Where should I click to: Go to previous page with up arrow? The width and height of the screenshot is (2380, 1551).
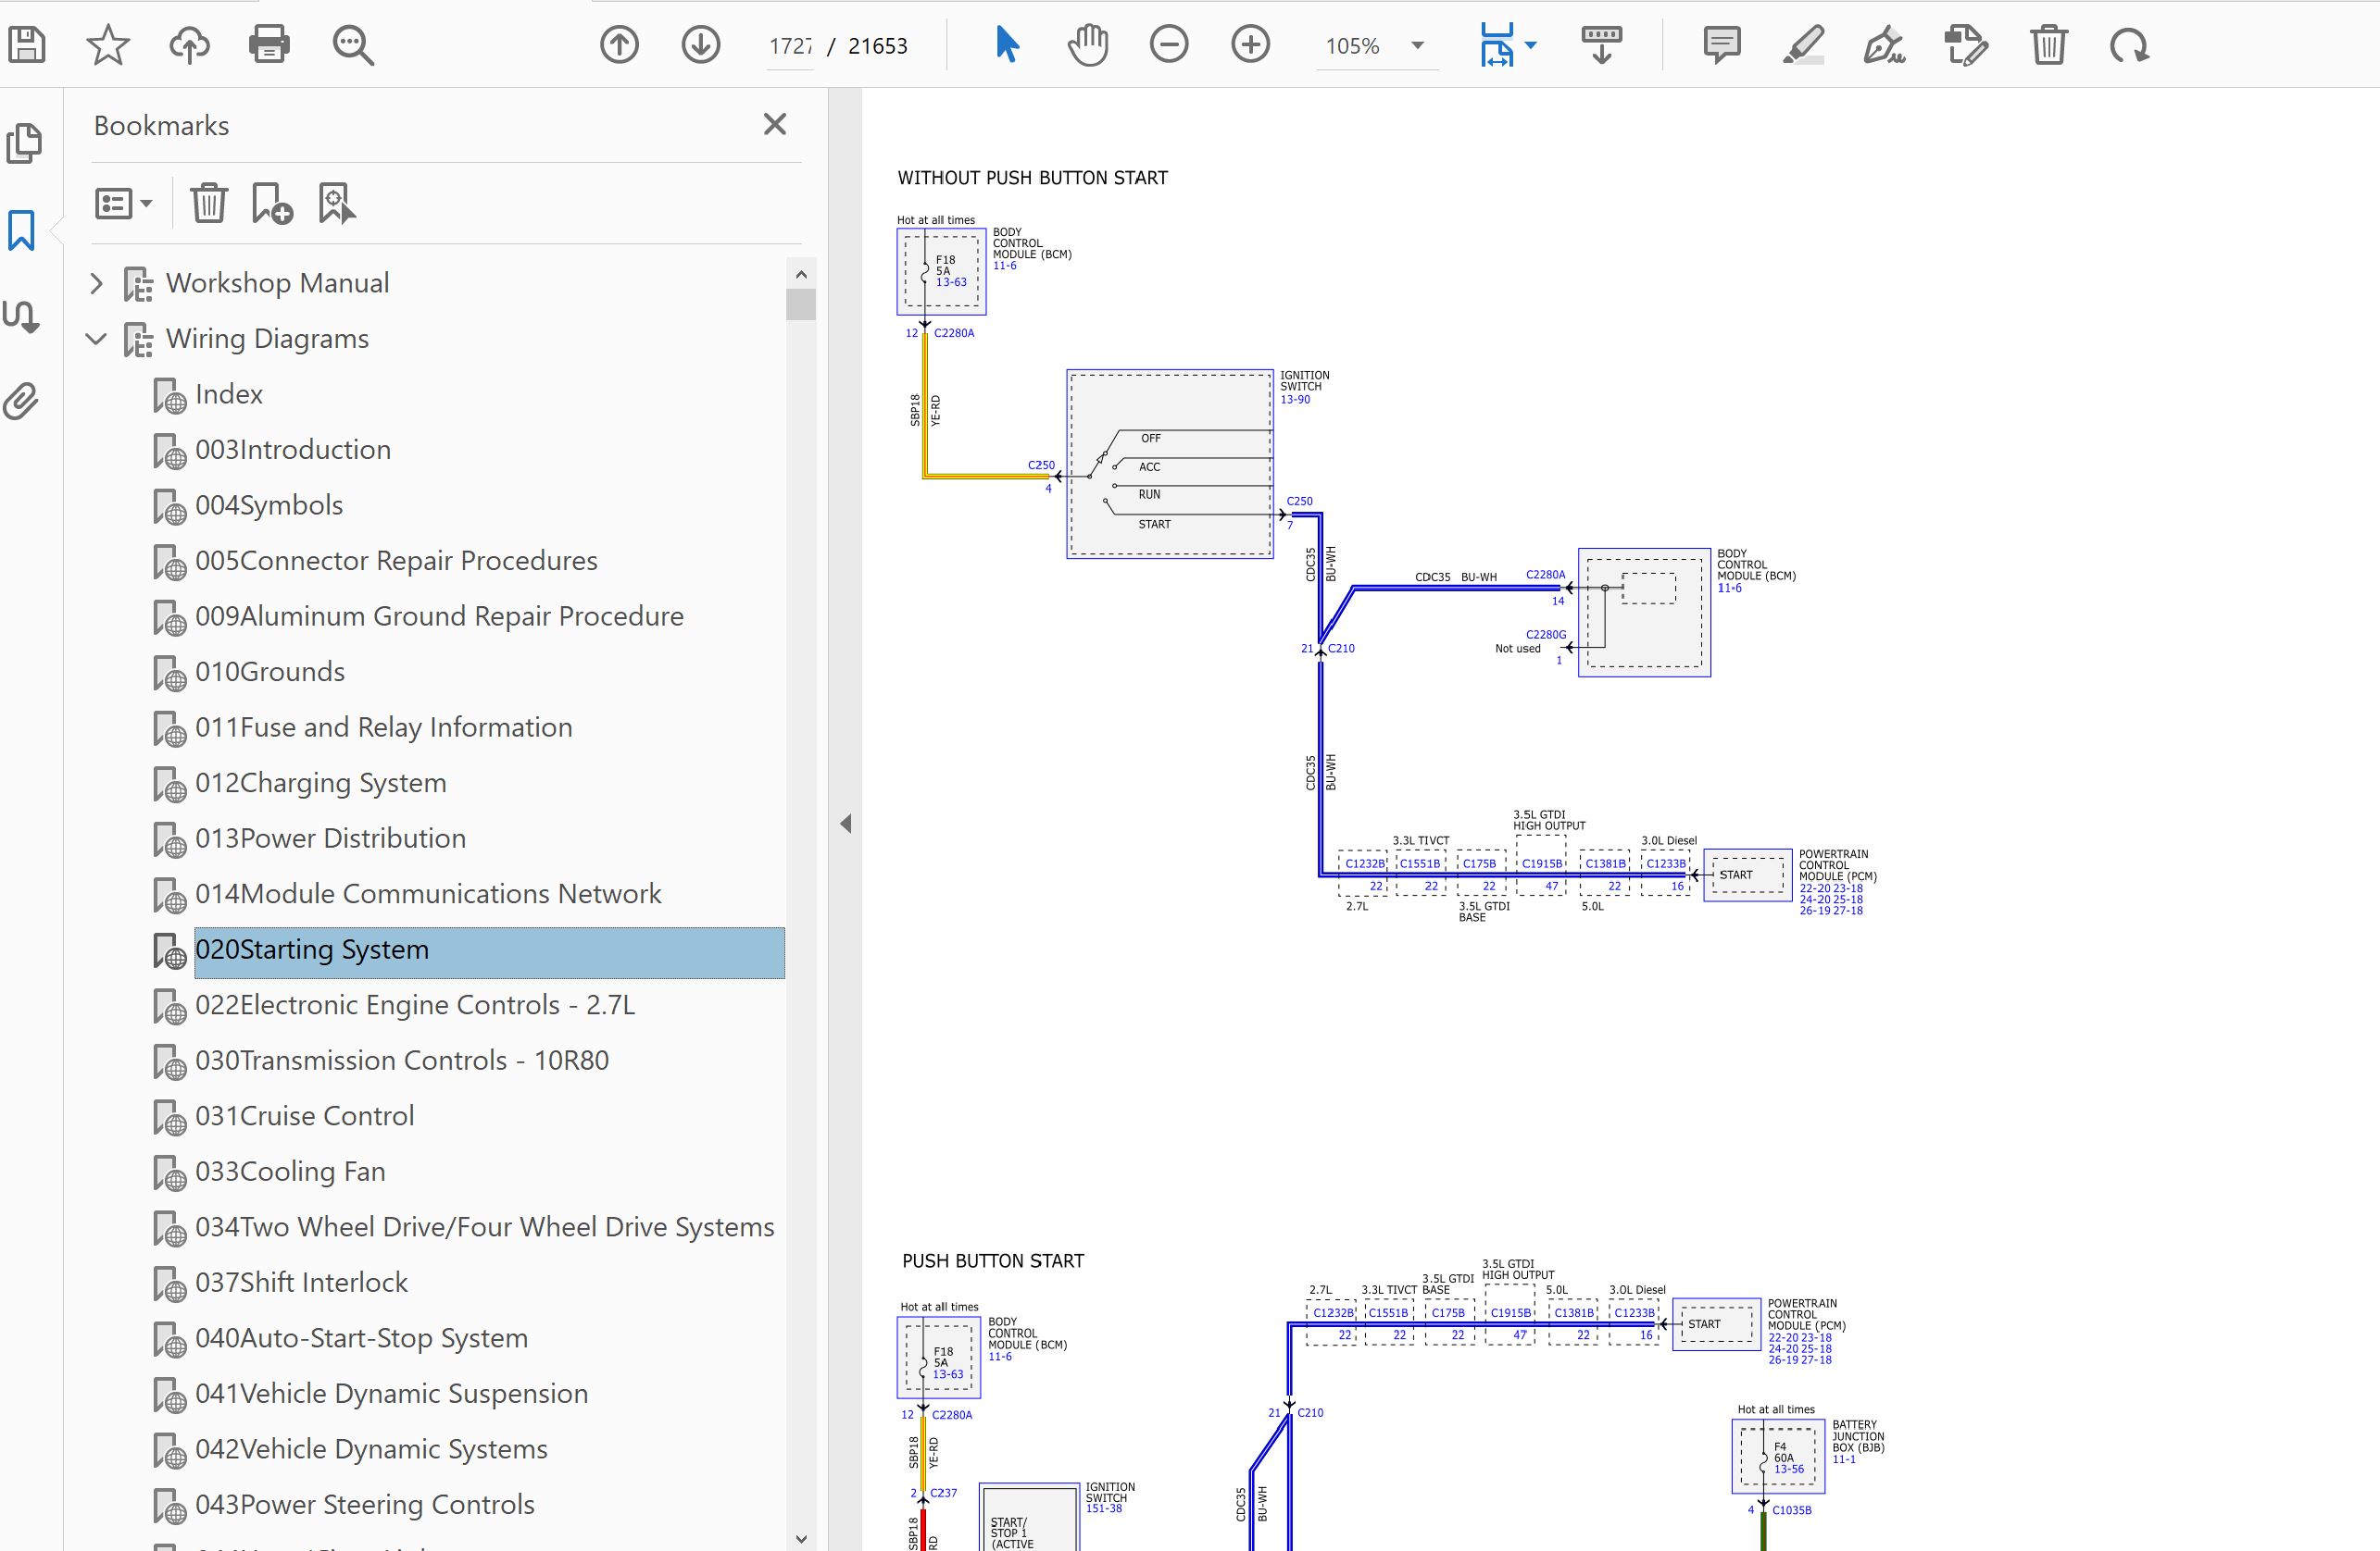(x=619, y=45)
